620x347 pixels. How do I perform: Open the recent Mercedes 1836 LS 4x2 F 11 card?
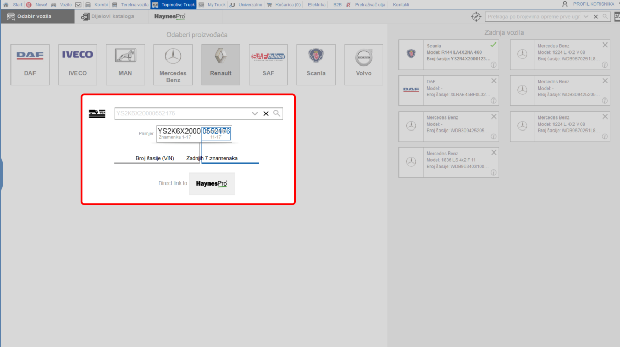448,162
